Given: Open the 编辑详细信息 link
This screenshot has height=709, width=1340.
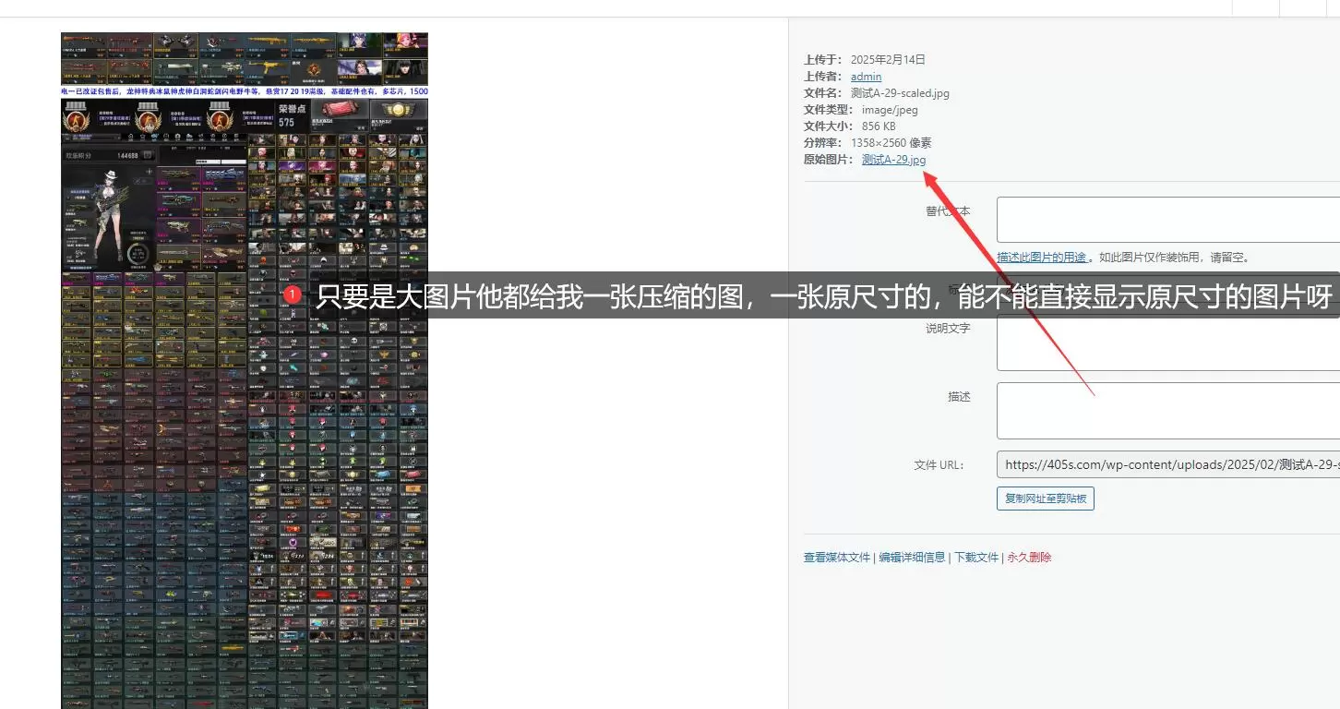Looking at the screenshot, I should pyautogui.click(x=912, y=558).
